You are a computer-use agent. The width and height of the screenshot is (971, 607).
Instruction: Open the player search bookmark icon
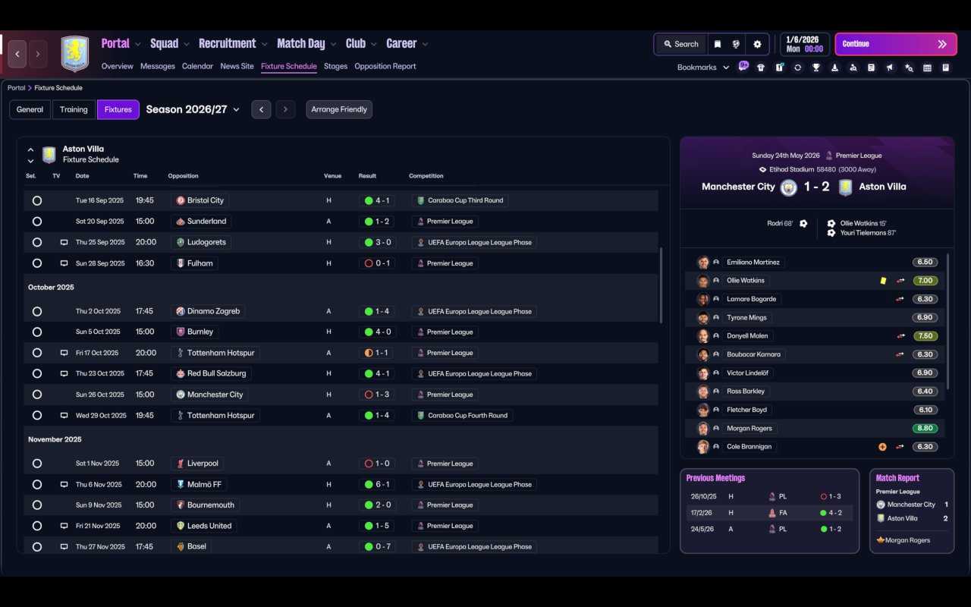pos(853,68)
